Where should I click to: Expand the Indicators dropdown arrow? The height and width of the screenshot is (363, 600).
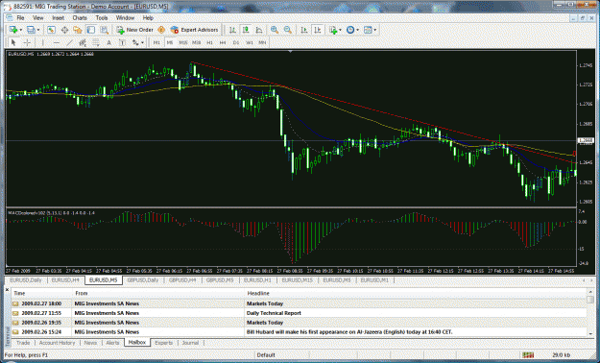340,30
